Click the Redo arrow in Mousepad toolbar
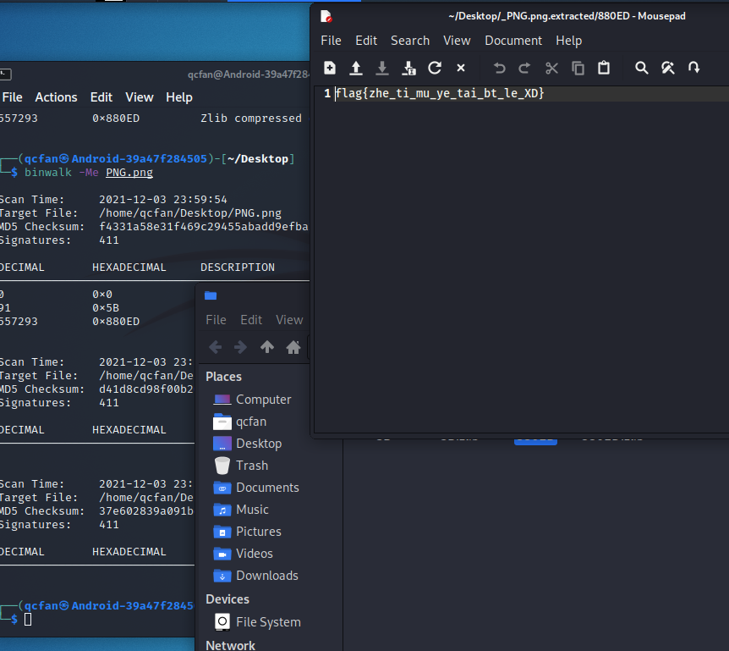Image resolution: width=729 pixels, height=651 pixels. click(x=525, y=68)
